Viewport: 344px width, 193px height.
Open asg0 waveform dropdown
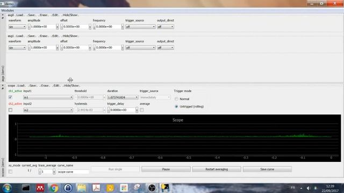tap(17, 27)
